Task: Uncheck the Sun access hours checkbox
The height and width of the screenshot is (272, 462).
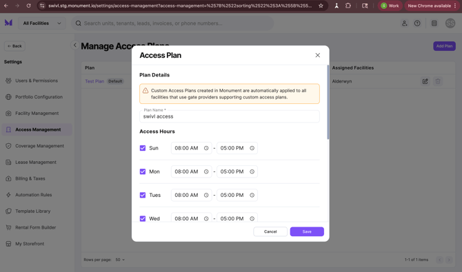Action: pyautogui.click(x=143, y=148)
